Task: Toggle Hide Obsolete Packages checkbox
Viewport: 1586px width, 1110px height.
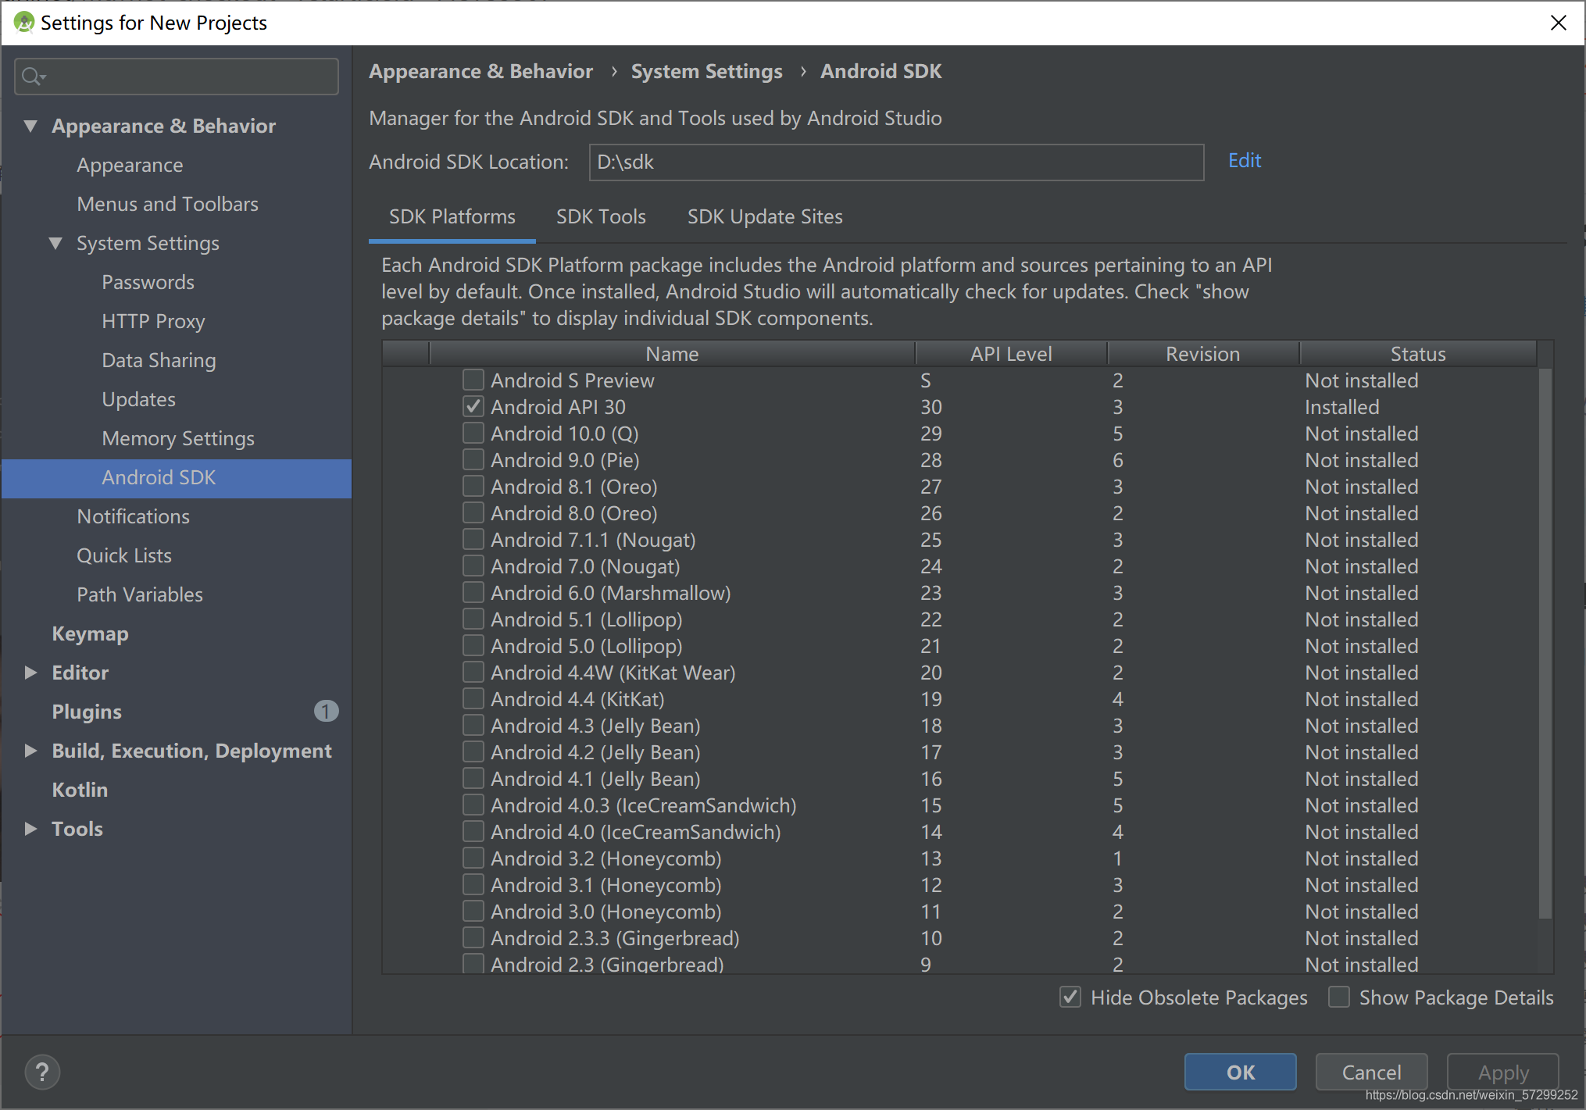Action: click(x=1070, y=997)
